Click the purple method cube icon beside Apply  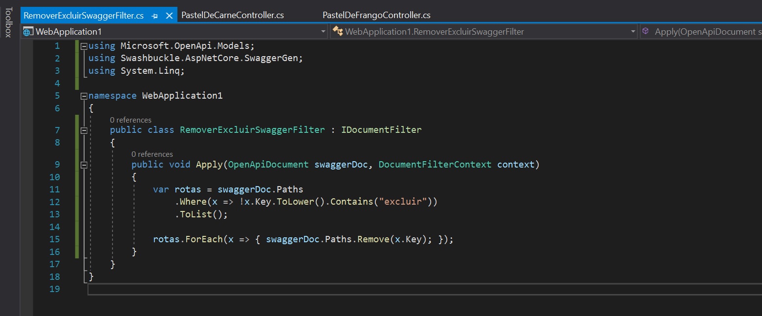(646, 31)
